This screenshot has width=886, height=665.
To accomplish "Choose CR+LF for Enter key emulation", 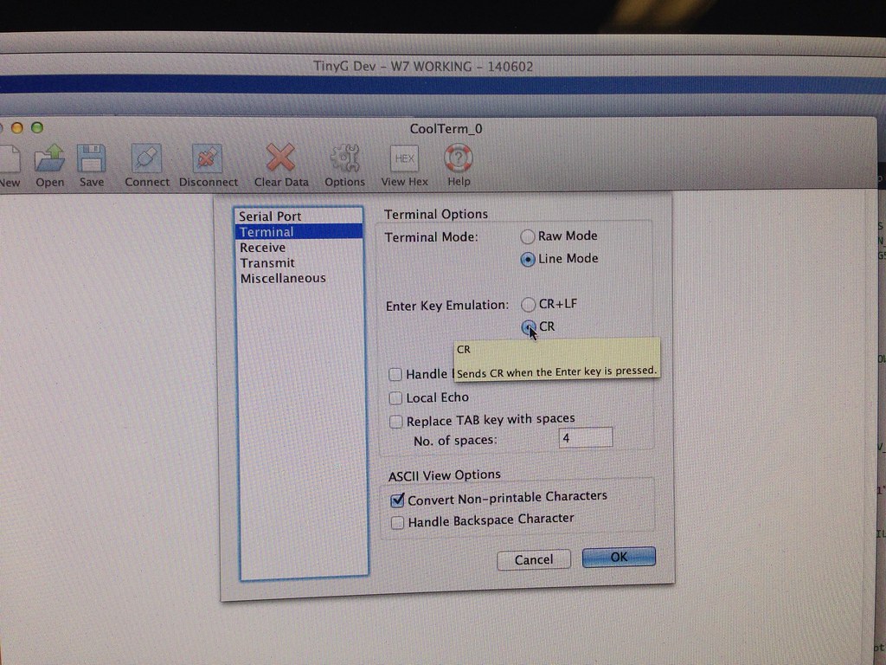I will [x=528, y=305].
